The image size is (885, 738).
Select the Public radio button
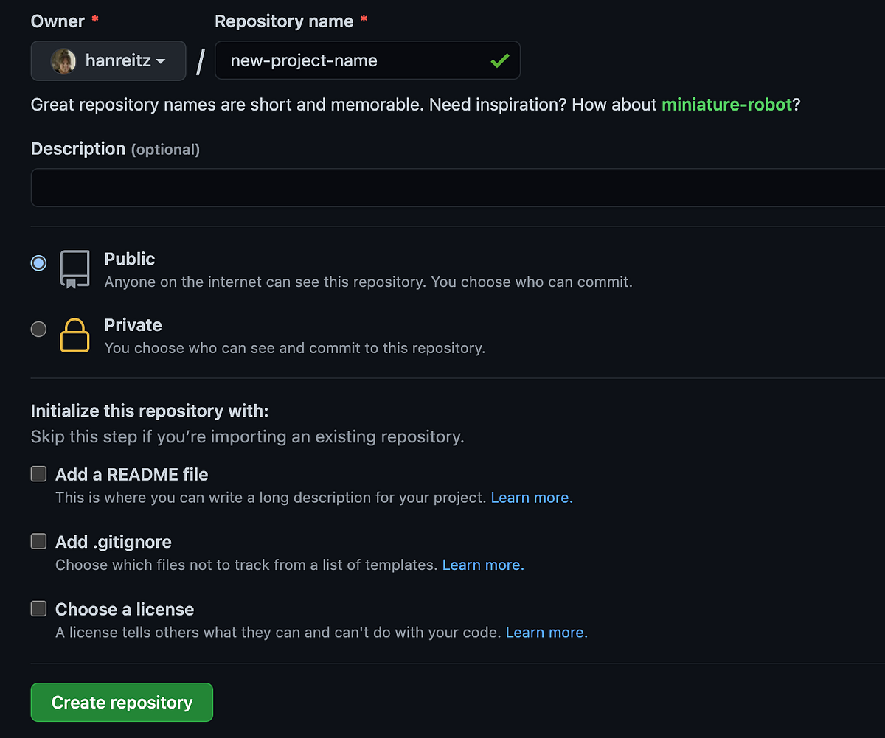pyautogui.click(x=38, y=262)
